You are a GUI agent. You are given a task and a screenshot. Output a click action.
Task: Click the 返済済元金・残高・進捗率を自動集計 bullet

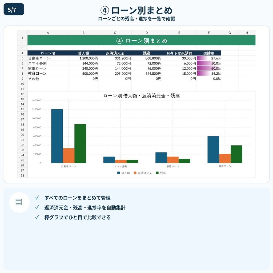click(85, 207)
